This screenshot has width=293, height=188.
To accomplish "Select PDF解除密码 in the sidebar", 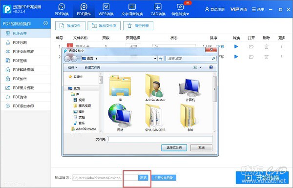I will [x=25, y=70].
